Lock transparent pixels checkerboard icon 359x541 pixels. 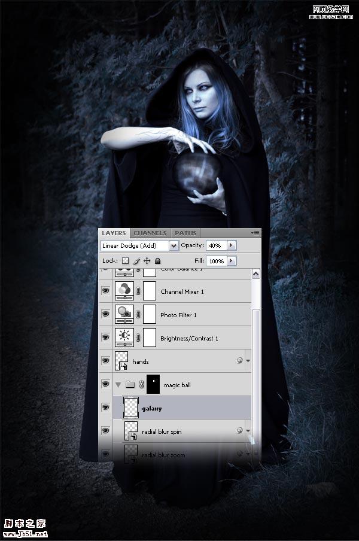[126, 261]
